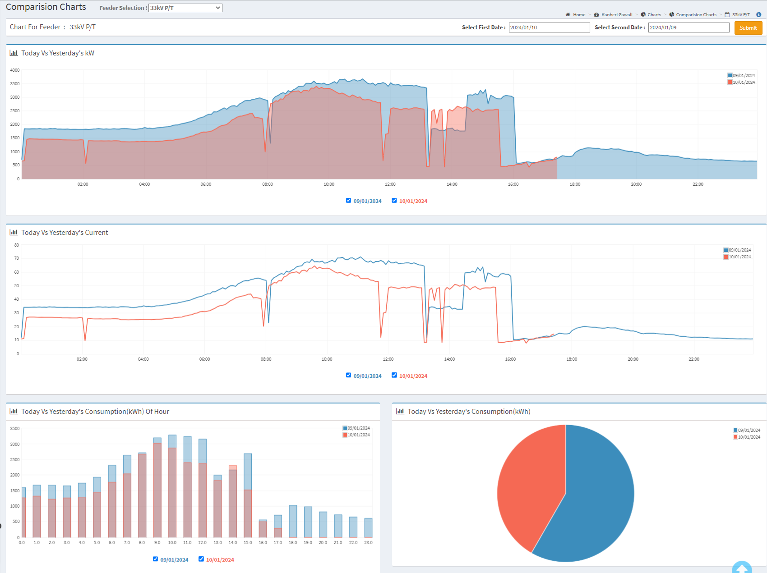
Task: Click the 'Comparision Charts' page heading
Action: coord(46,7)
